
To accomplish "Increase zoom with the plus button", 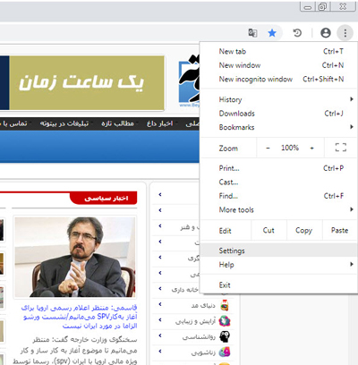I will [312, 148].
